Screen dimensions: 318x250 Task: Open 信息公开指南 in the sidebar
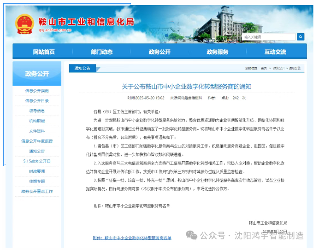(x=37, y=91)
